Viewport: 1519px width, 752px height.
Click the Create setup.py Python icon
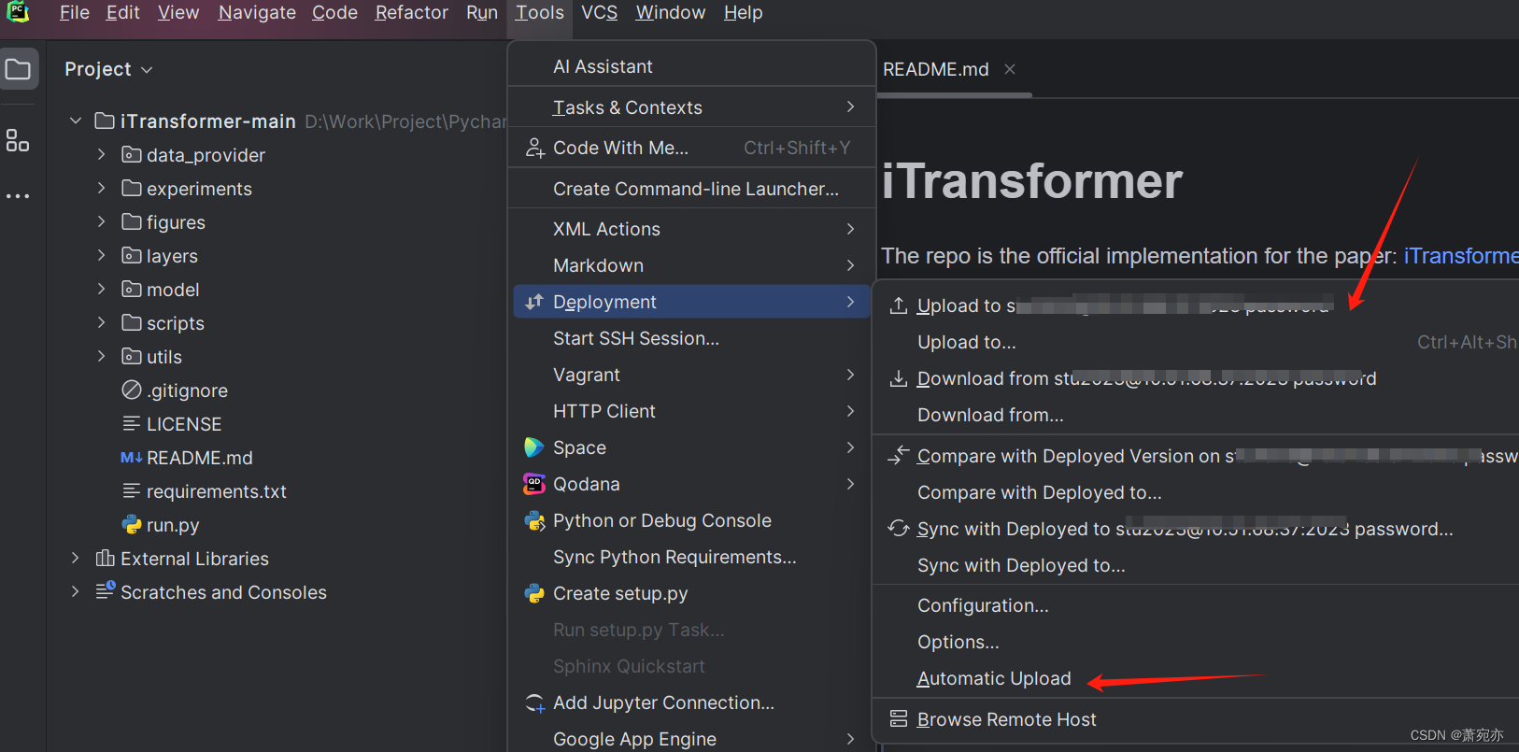[x=534, y=593]
